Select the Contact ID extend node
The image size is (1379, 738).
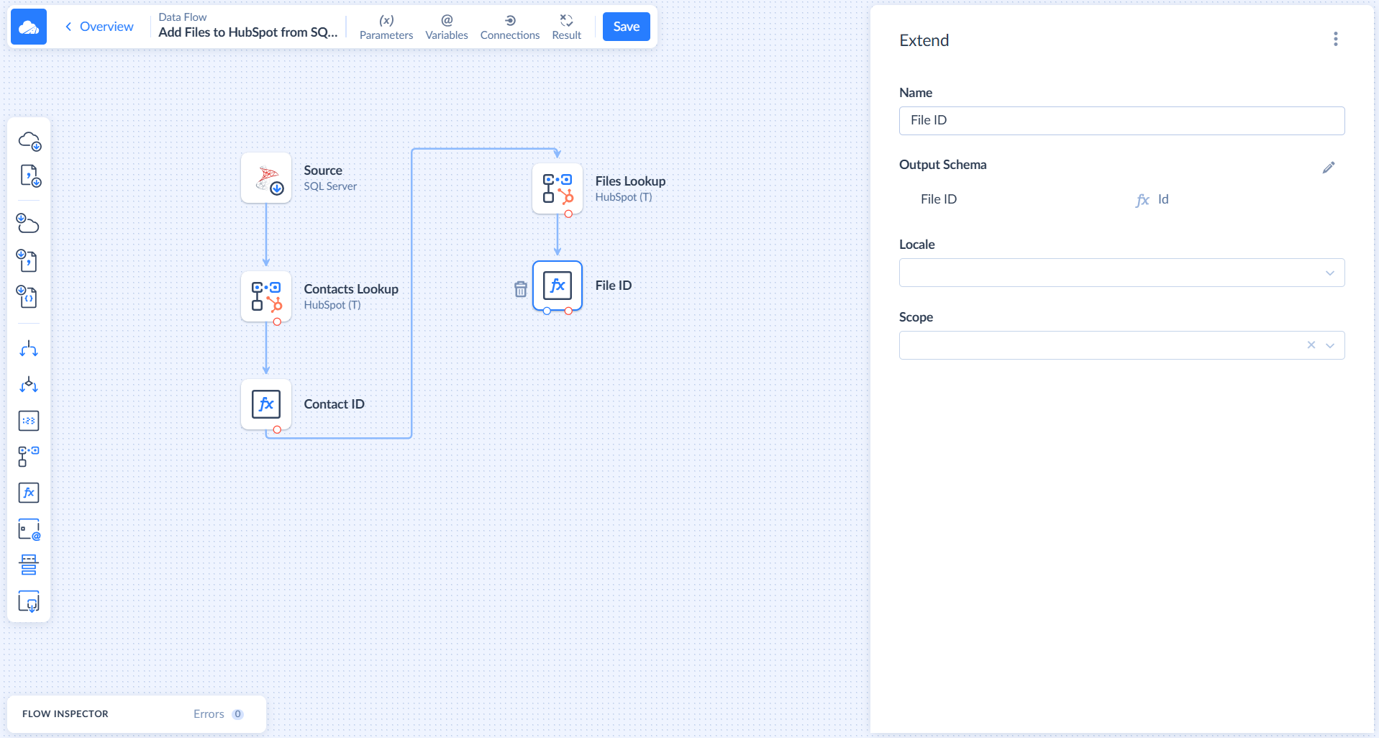pyautogui.click(x=266, y=404)
